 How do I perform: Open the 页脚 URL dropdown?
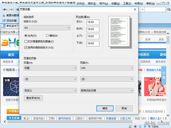click(x=107, y=68)
